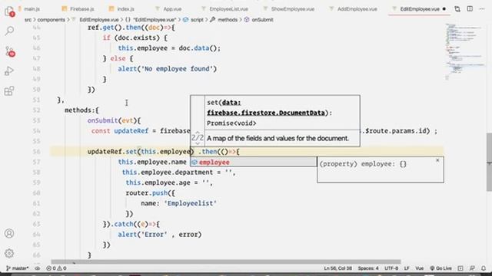Open the Run and Debug view
This screenshot has height=276, width=492.
coord(9,71)
